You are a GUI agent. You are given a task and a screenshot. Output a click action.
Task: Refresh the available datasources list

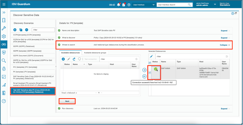(74, 59)
